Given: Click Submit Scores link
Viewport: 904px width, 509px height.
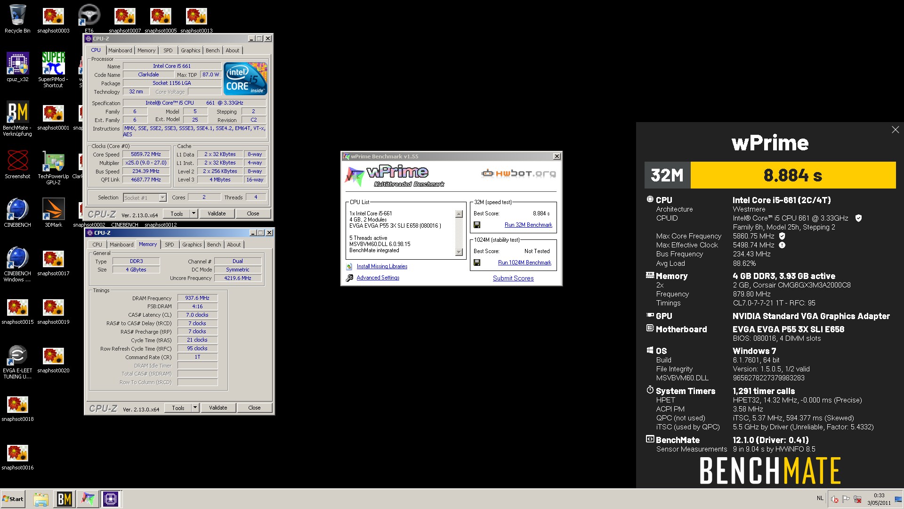Looking at the screenshot, I should point(513,279).
